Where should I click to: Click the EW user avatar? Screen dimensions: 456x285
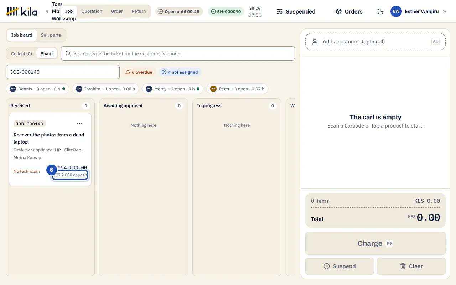pos(396,11)
